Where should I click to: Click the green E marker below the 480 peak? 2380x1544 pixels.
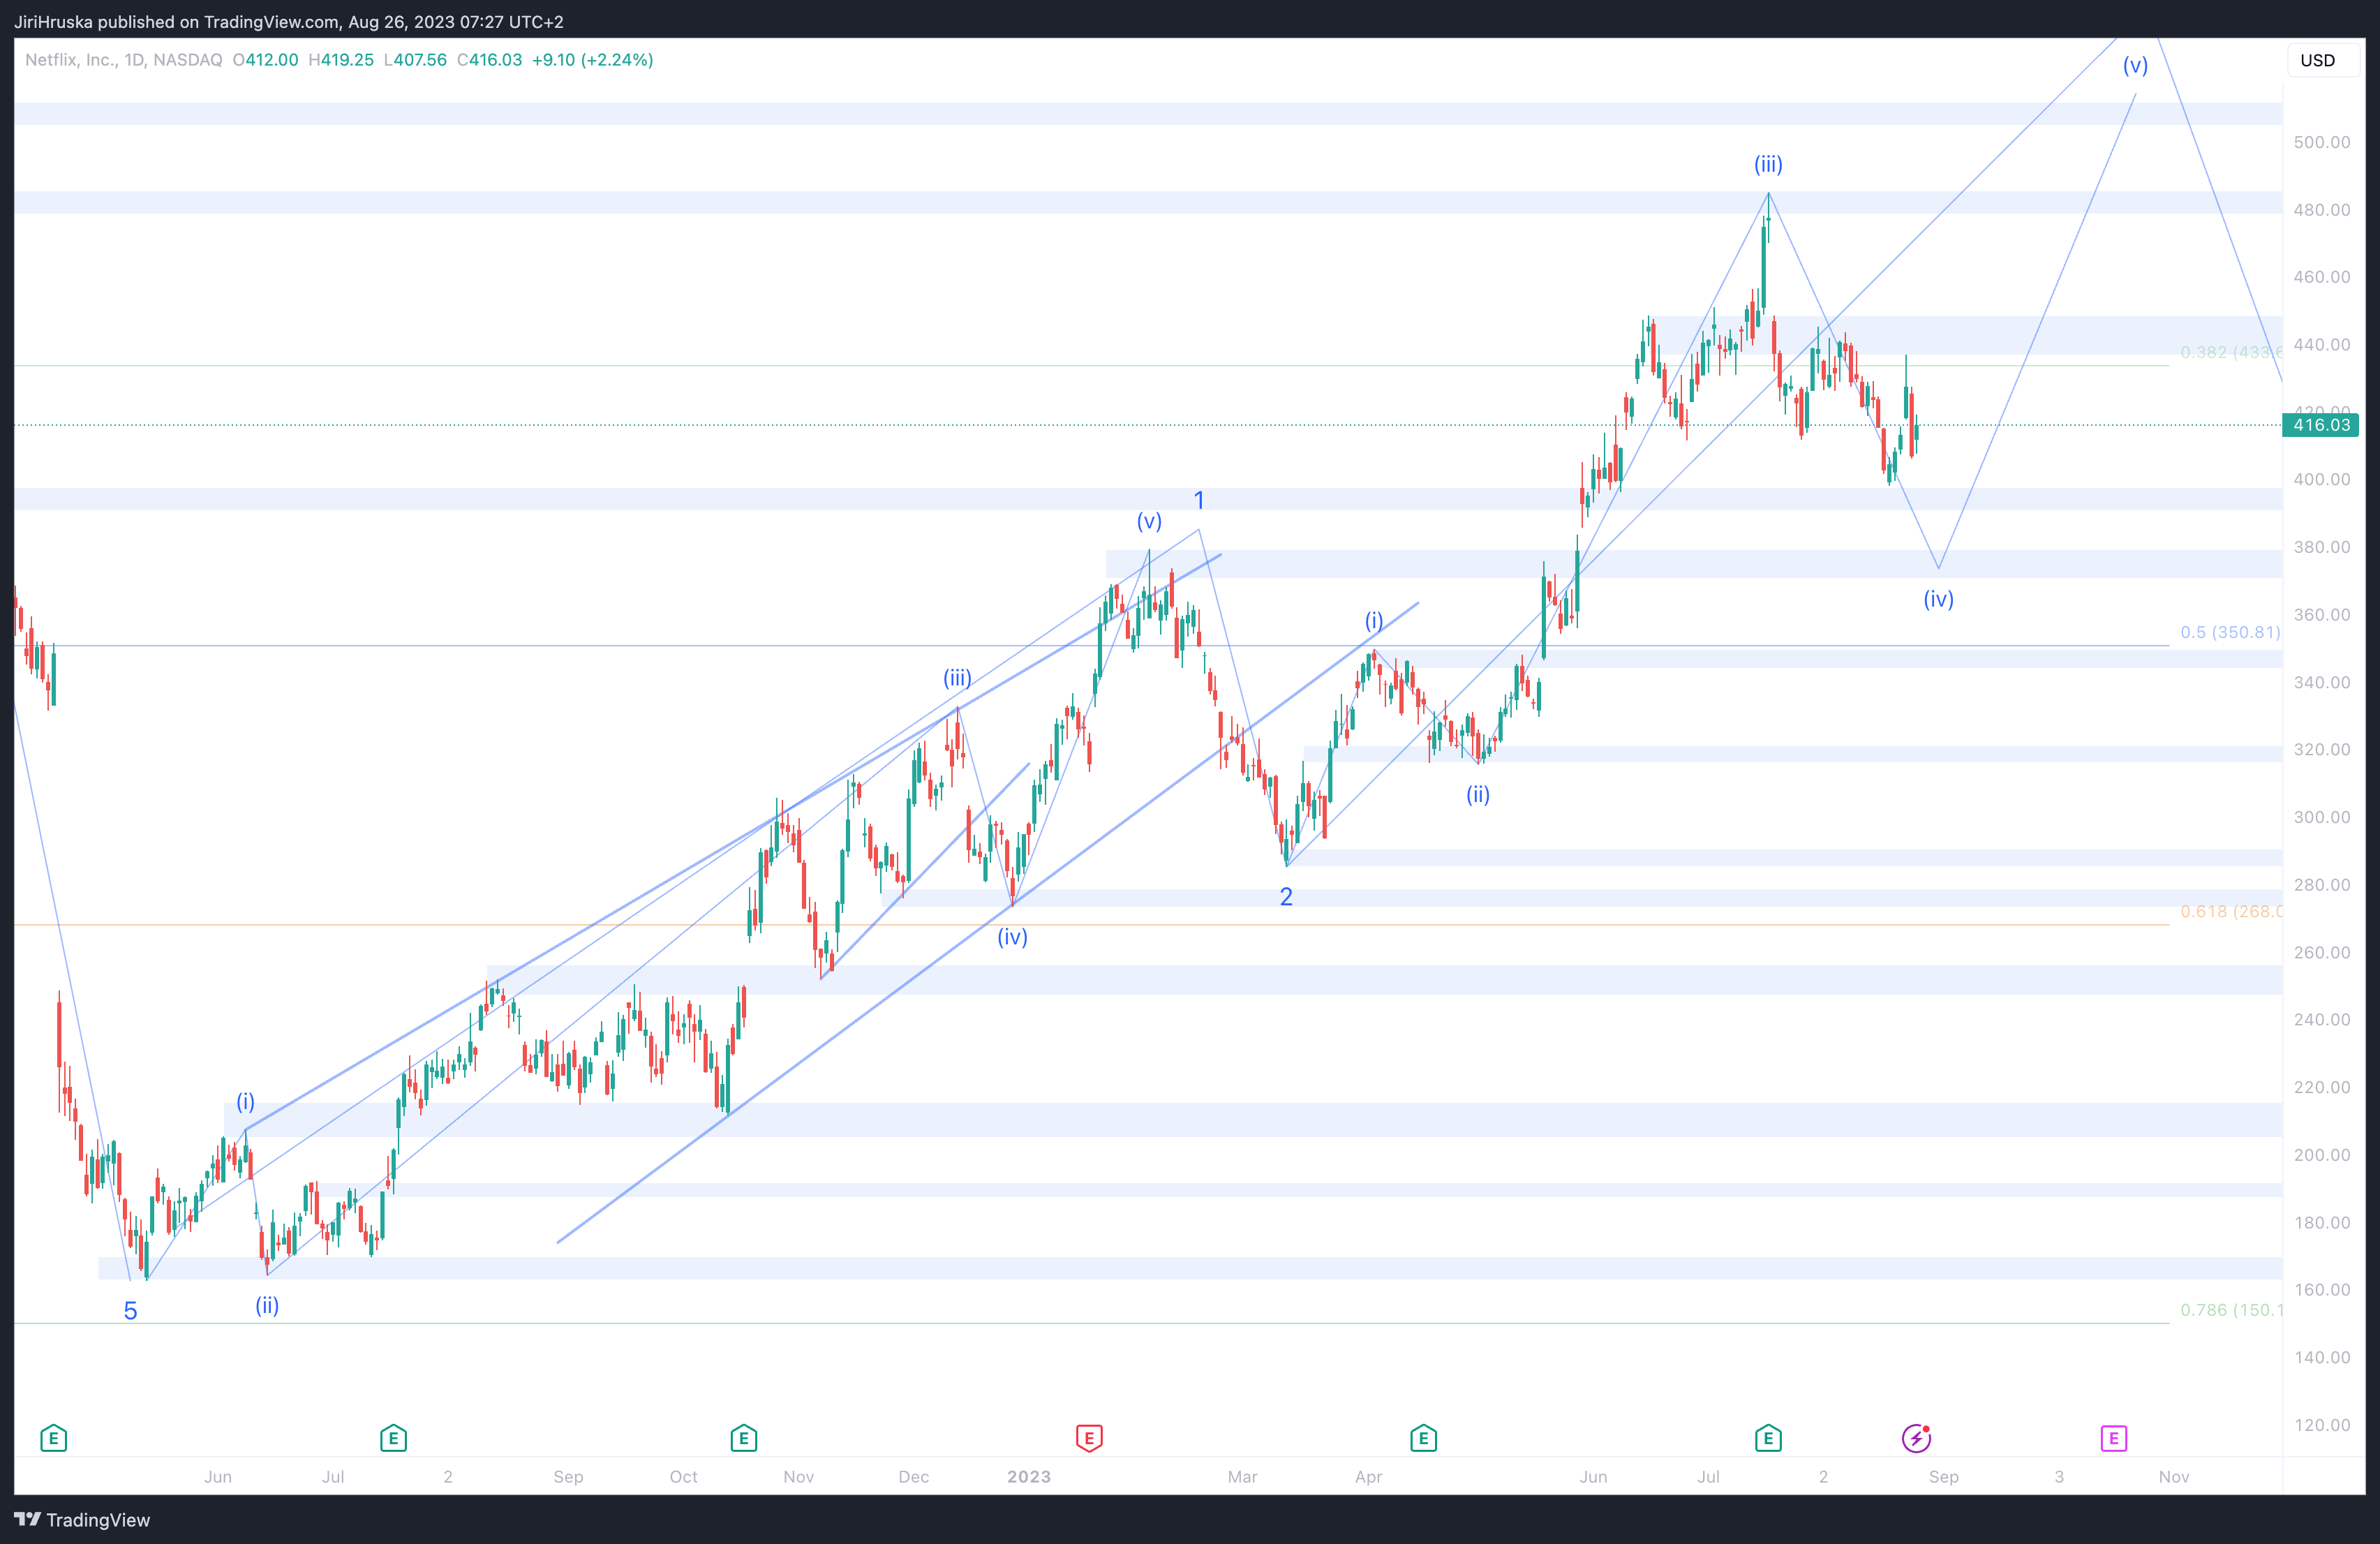1768,1438
